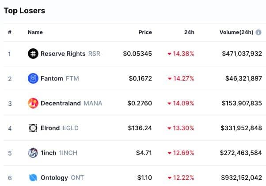Click the red down arrow beside 14.38%
This screenshot has height=186, width=266.
coord(169,54)
